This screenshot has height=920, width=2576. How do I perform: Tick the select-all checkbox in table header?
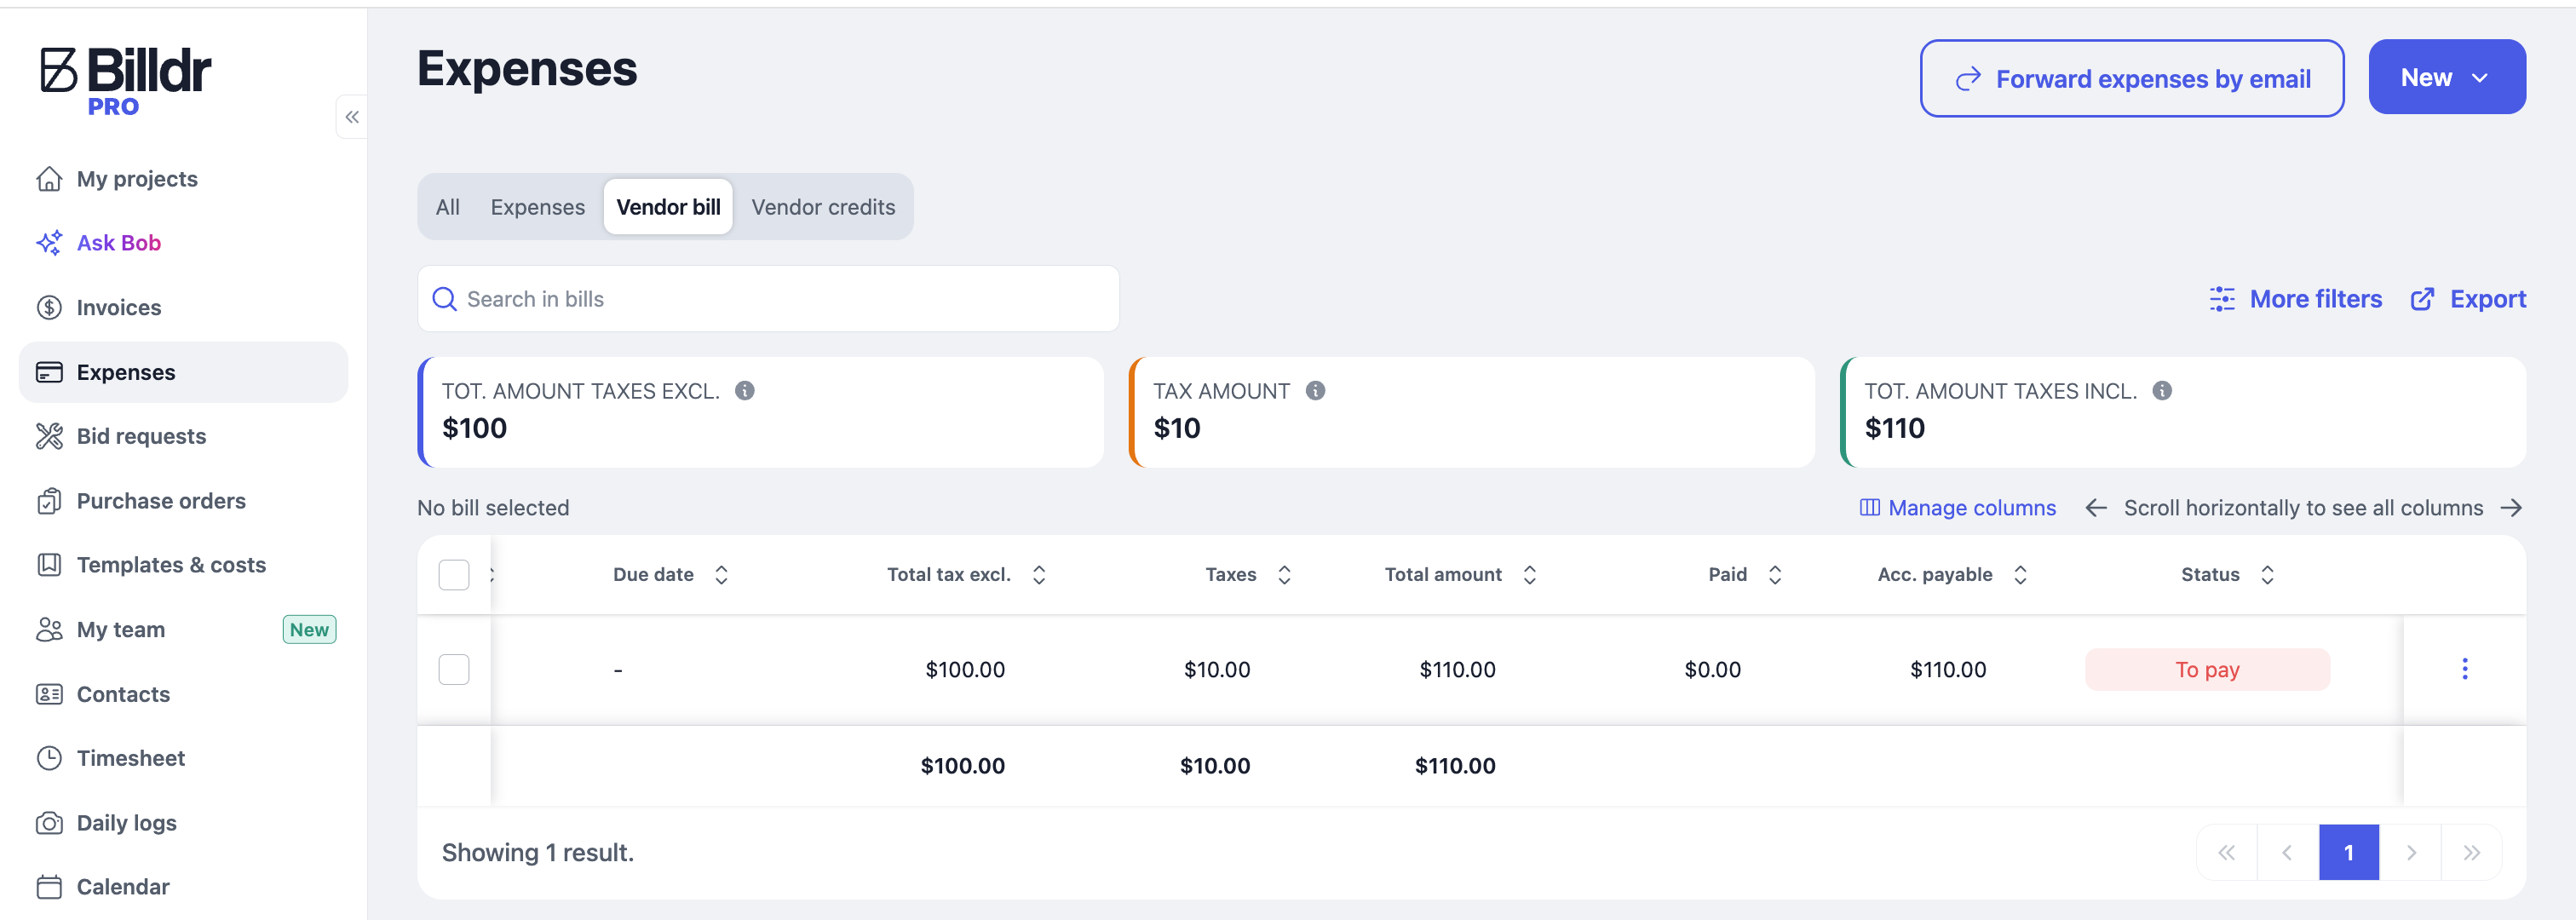click(454, 575)
